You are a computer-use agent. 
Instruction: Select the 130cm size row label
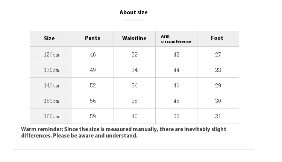click(x=52, y=70)
